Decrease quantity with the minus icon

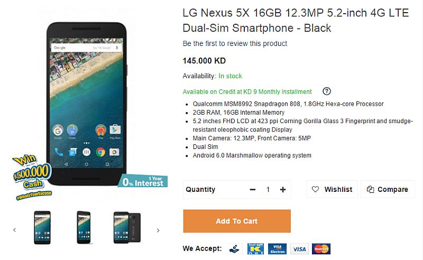253,190
